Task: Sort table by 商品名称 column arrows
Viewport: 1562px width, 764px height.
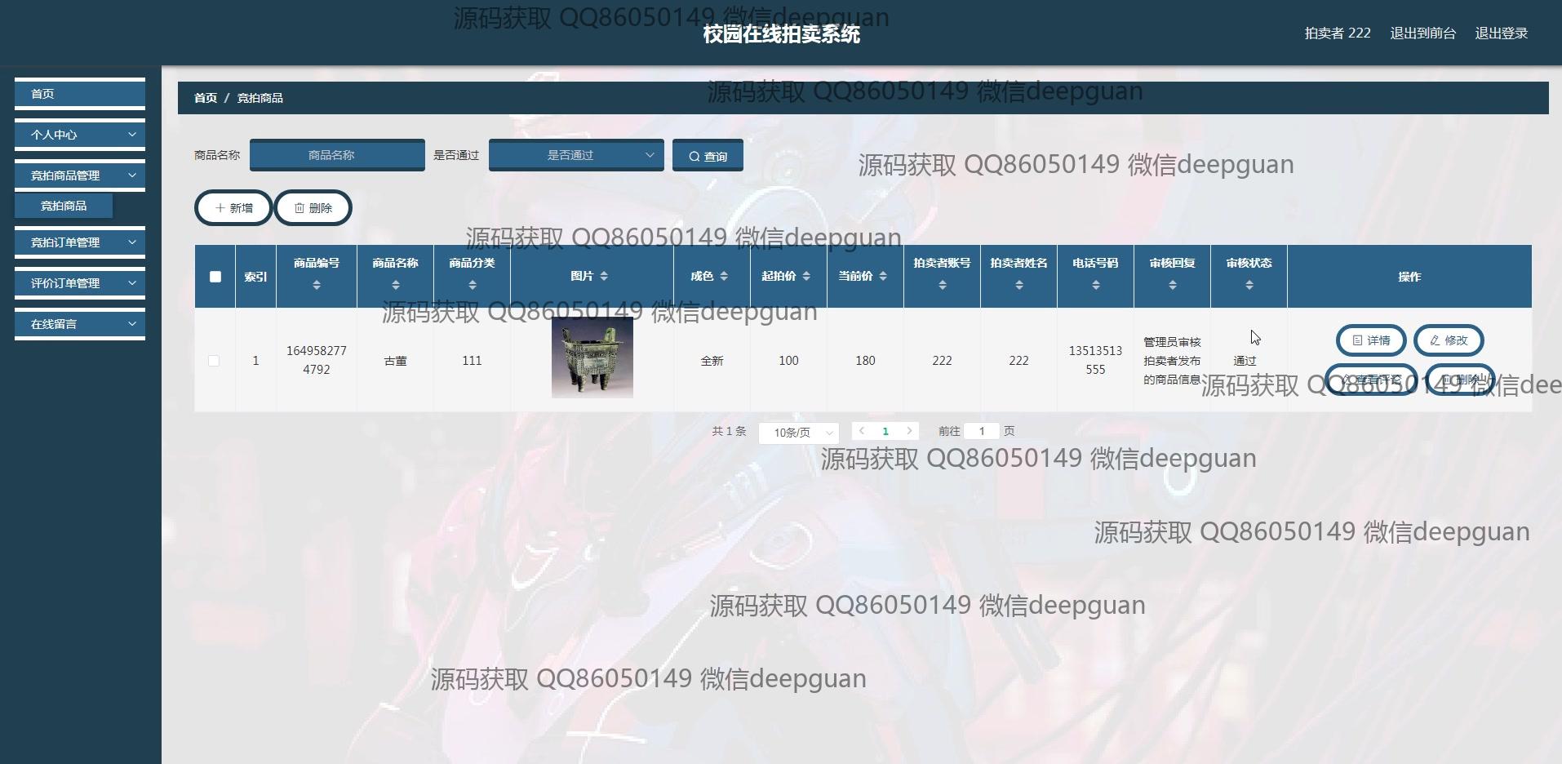Action: pyautogui.click(x=396, y=285)
